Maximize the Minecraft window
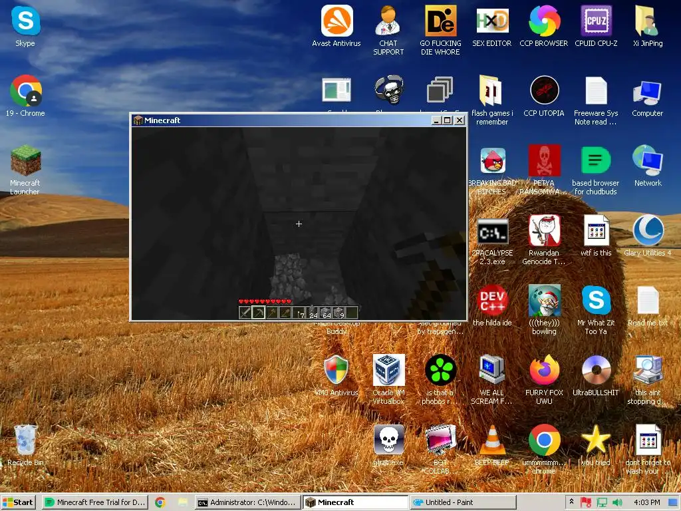 tap(448, 120)
